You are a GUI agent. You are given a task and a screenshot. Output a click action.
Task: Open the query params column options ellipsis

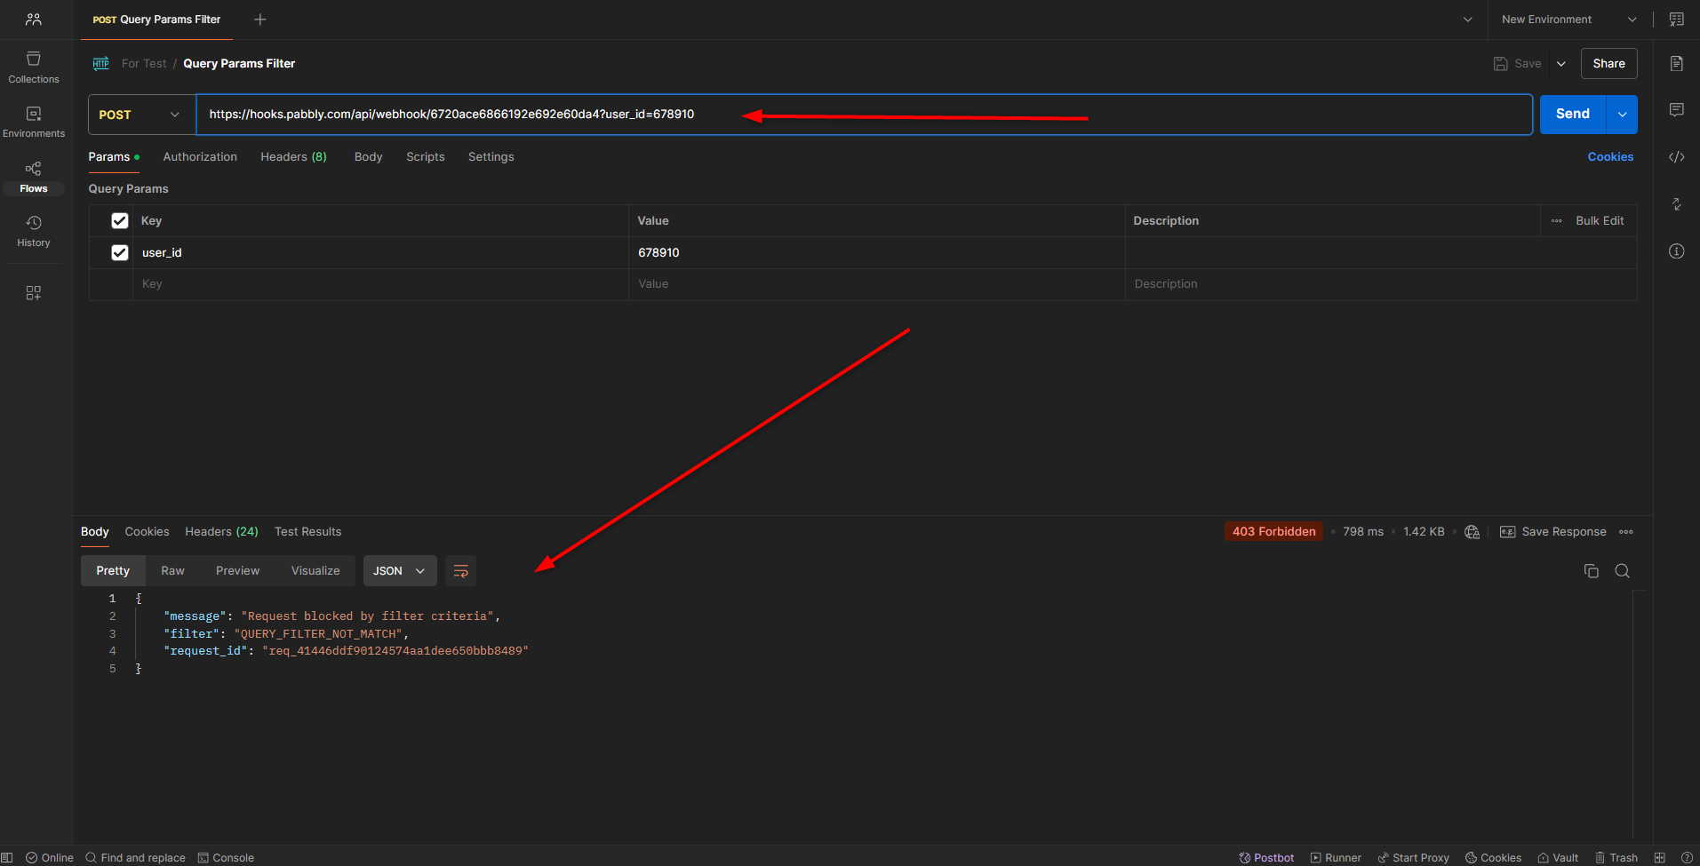[1556, 221]
